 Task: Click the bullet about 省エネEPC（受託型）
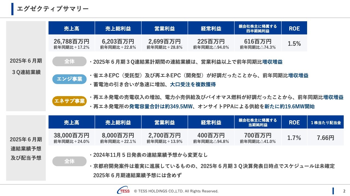199,75
